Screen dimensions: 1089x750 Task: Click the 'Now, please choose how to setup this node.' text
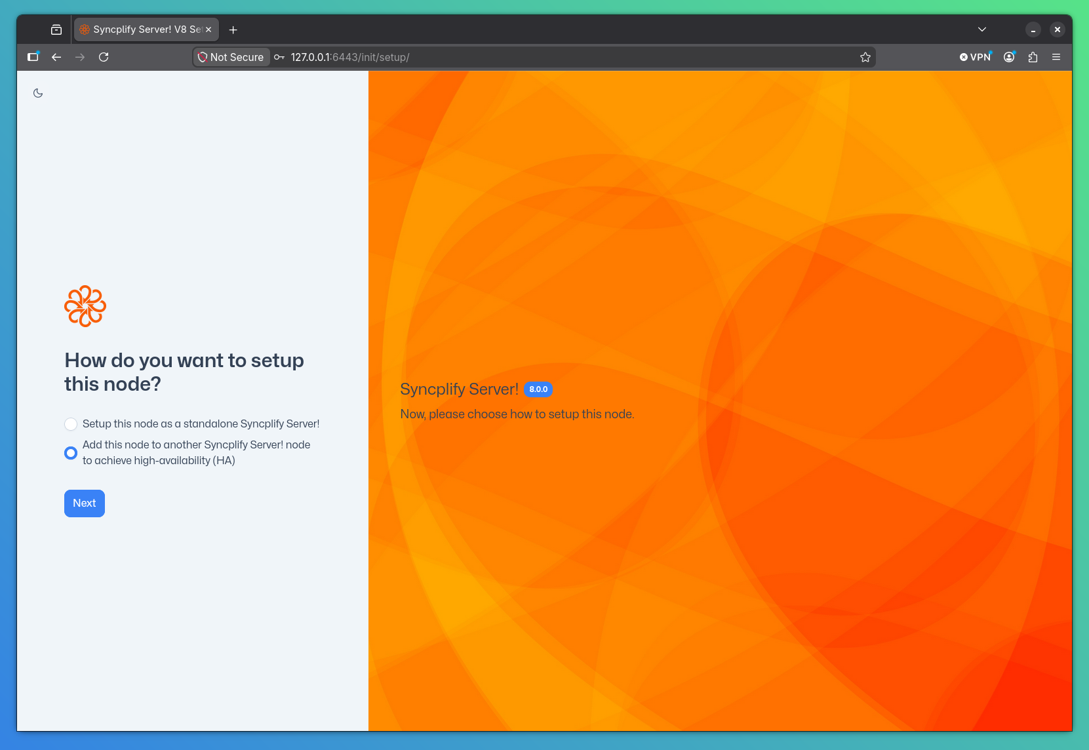pyautogui.click(x=517, y=414)
